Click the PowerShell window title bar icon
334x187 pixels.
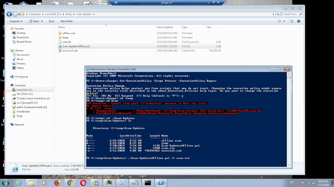88,69
